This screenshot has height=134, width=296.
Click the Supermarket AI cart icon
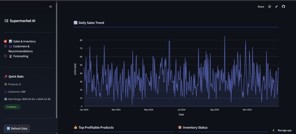6,21
